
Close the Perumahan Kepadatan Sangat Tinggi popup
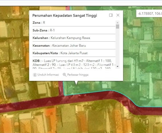point(118,15)
